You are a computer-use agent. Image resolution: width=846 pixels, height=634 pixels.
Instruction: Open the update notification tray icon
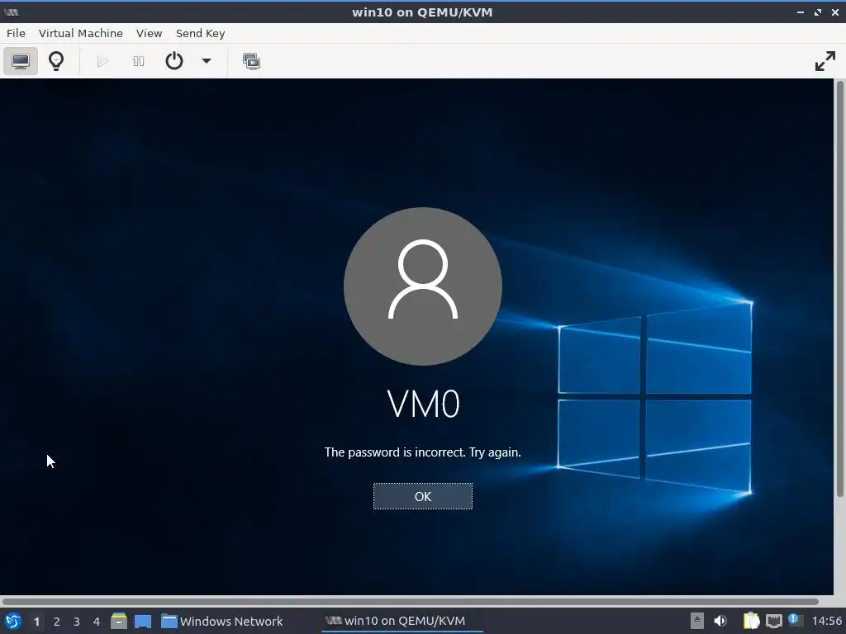pos(795,620)
